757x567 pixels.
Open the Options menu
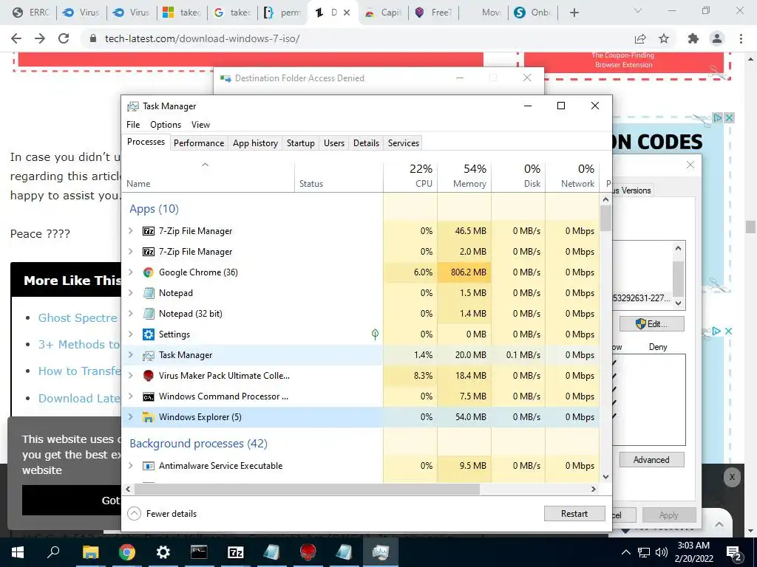click(166, 125)
